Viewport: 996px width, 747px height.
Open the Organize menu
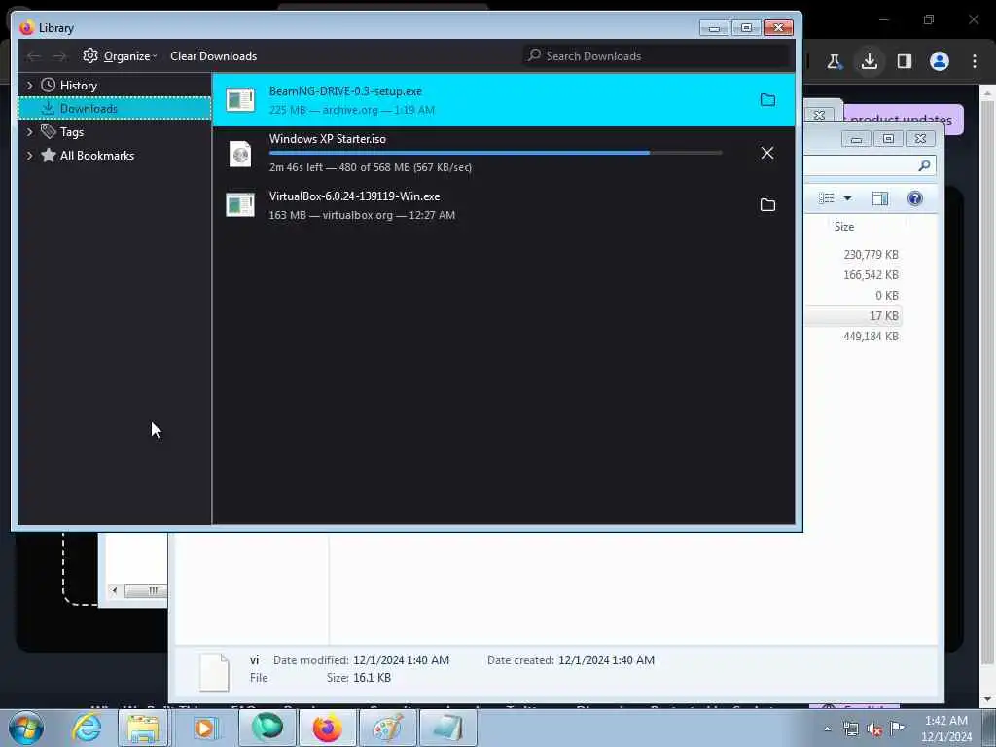pyautogui.click(x=120, y=55)
